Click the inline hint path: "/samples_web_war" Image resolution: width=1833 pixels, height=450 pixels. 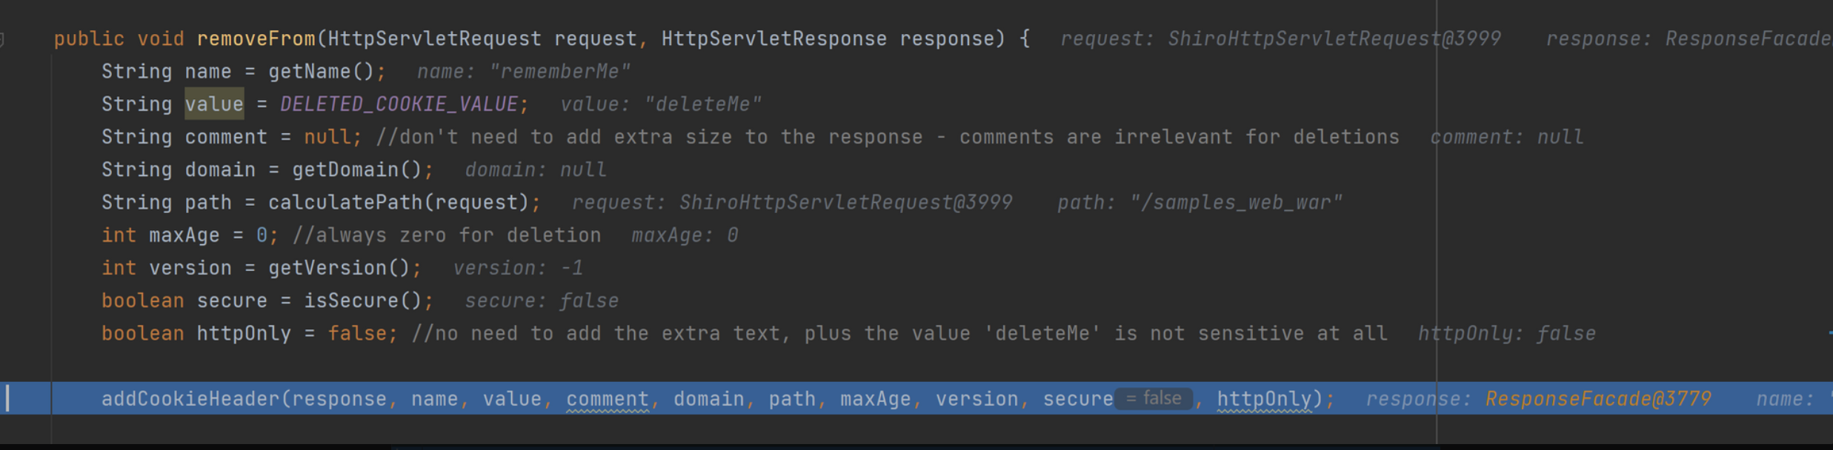tap(1200, 203)
